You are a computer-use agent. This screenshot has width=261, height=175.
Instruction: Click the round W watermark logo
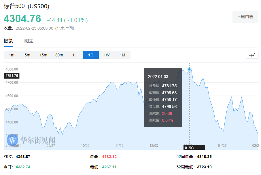click(12, 140)
